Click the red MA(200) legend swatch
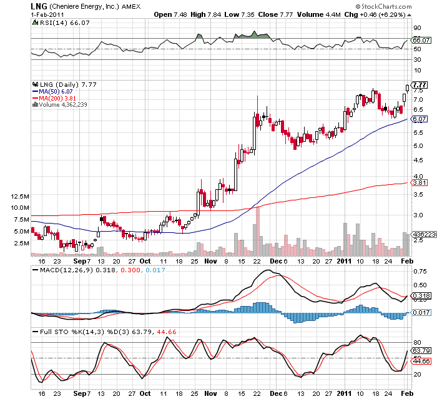This screenshot has width=437, height=399. click(35, 98)
